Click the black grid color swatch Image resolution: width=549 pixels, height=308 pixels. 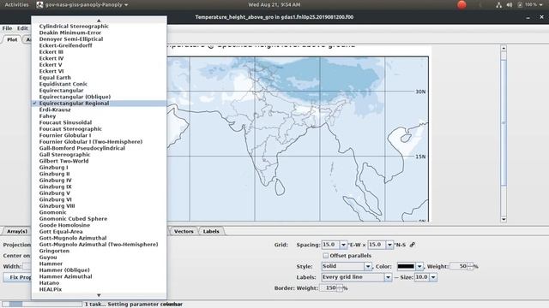coord(406,266)
